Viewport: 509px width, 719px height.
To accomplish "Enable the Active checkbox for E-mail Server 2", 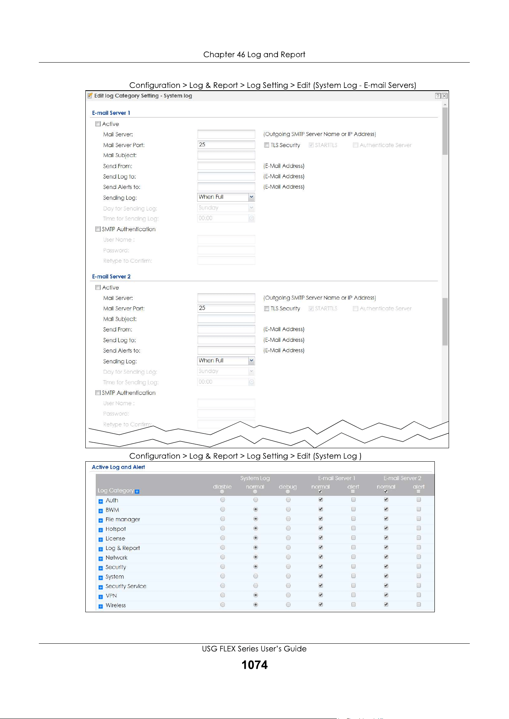I will [98, 287].
